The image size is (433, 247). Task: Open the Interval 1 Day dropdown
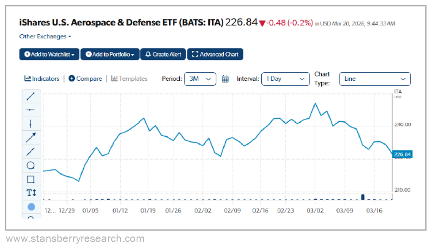285,79
